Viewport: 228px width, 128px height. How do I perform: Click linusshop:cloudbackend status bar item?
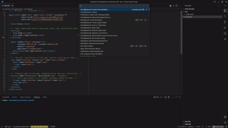[x=21, y=127]
